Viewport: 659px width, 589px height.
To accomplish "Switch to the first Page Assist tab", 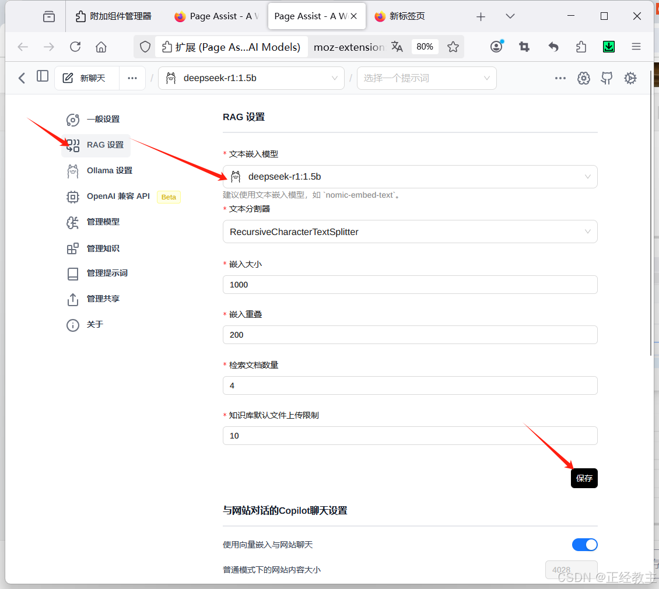I will tap(216, 16).
